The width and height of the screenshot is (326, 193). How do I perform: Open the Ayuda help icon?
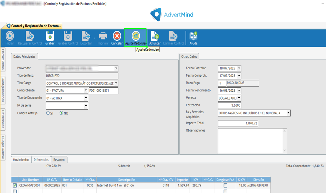(x=193, y=36)
